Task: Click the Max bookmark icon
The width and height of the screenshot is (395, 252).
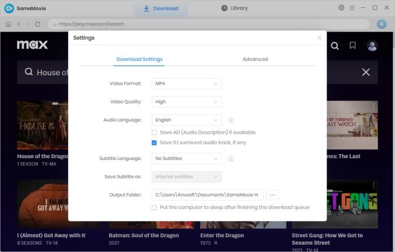Action: [353, 46]
